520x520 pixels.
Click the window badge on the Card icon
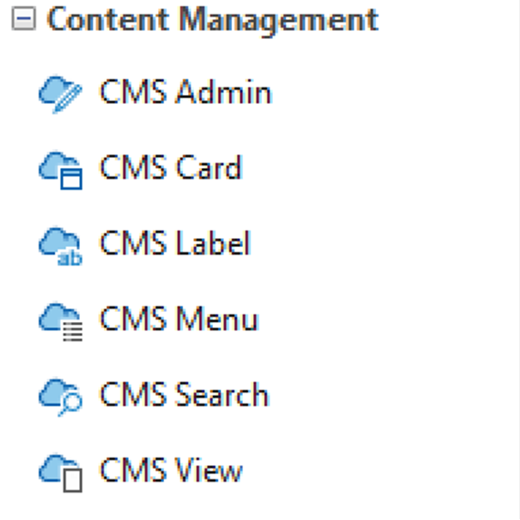tap(72, 179)
